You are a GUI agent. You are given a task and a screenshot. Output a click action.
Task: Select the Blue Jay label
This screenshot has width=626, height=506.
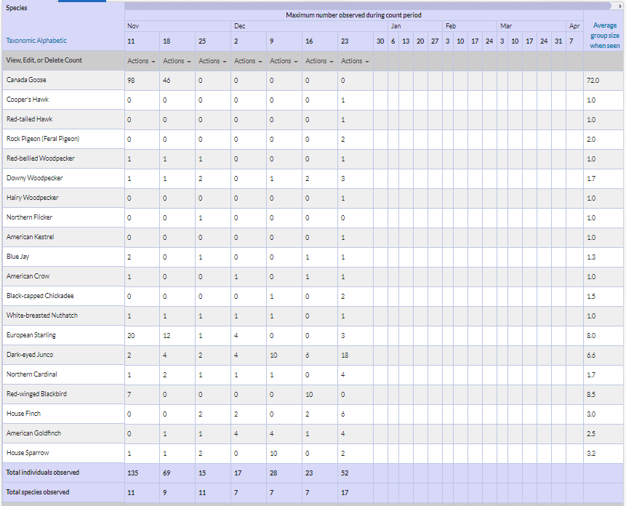pyautogui.click(x=18, y=256)
